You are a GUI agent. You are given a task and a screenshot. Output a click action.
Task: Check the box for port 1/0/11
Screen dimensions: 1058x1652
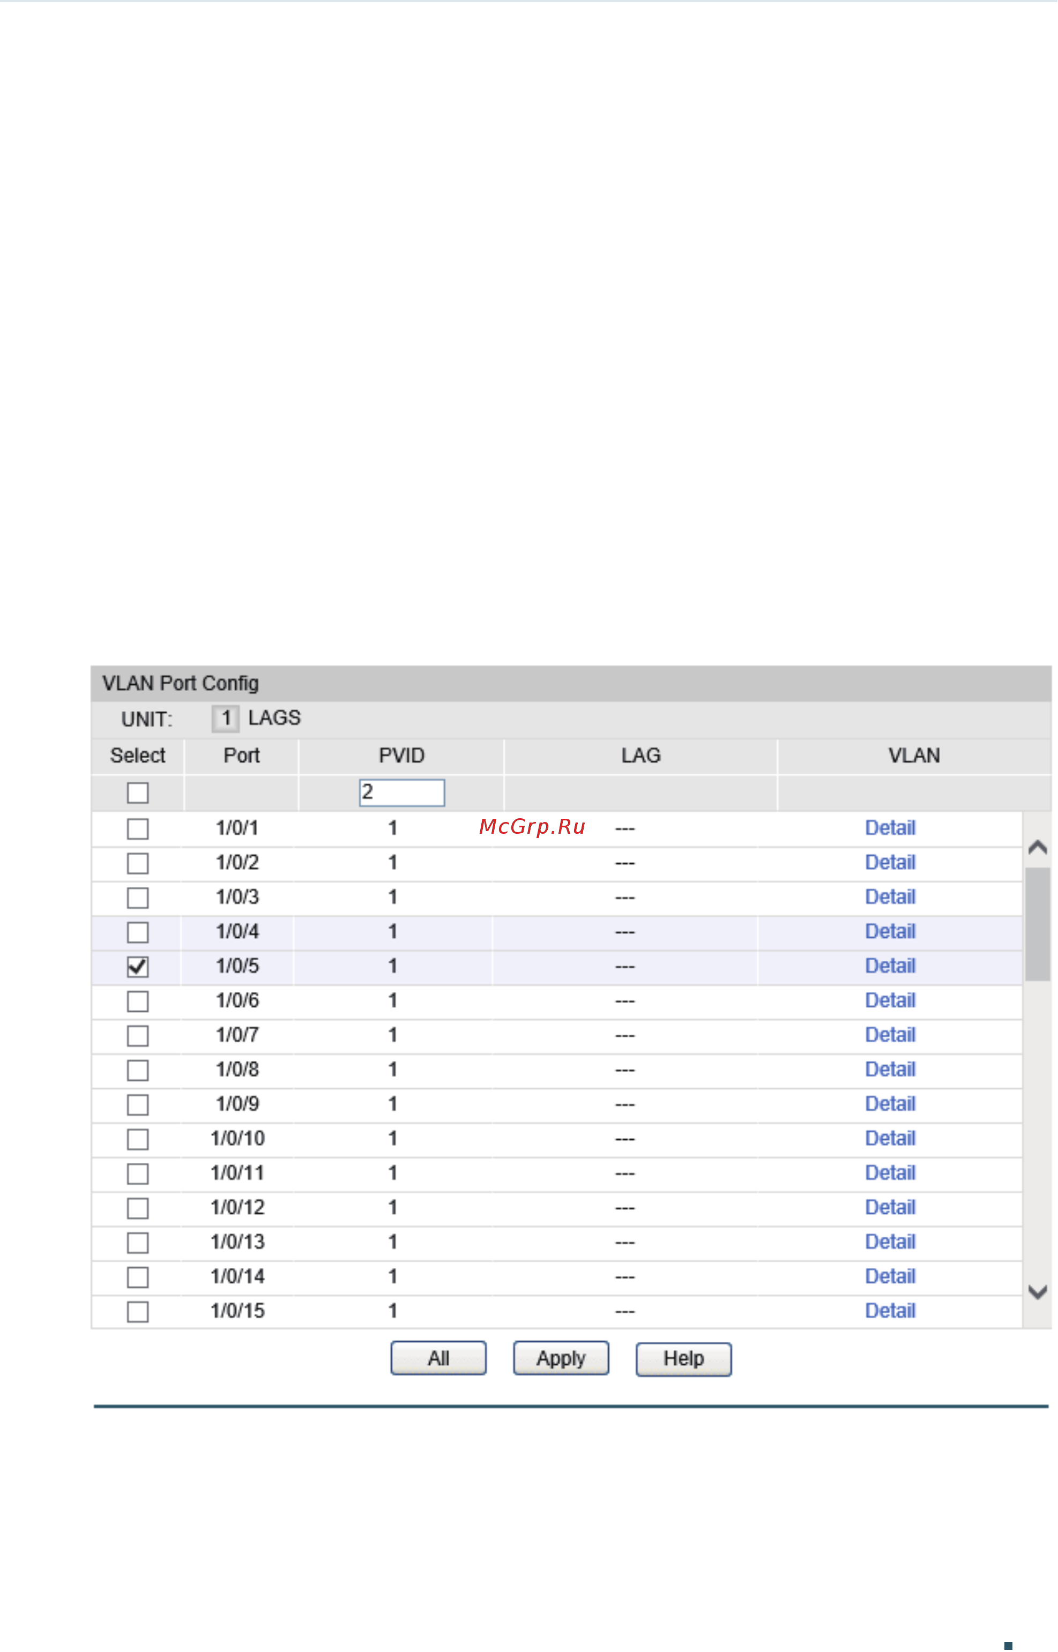137,1173
